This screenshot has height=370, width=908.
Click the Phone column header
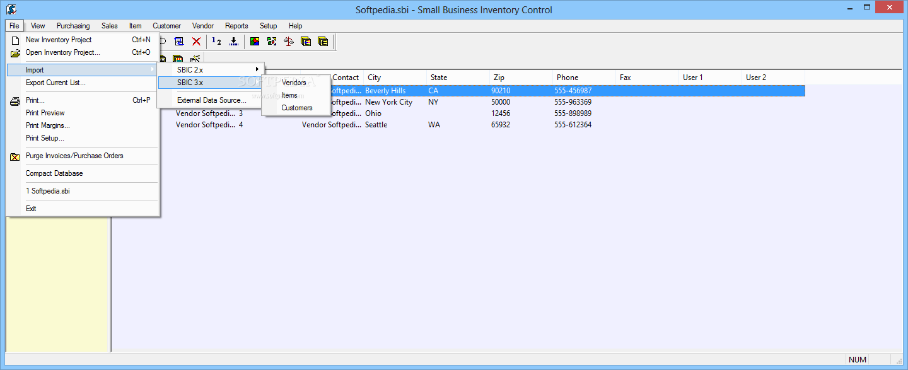click(584, 78)
